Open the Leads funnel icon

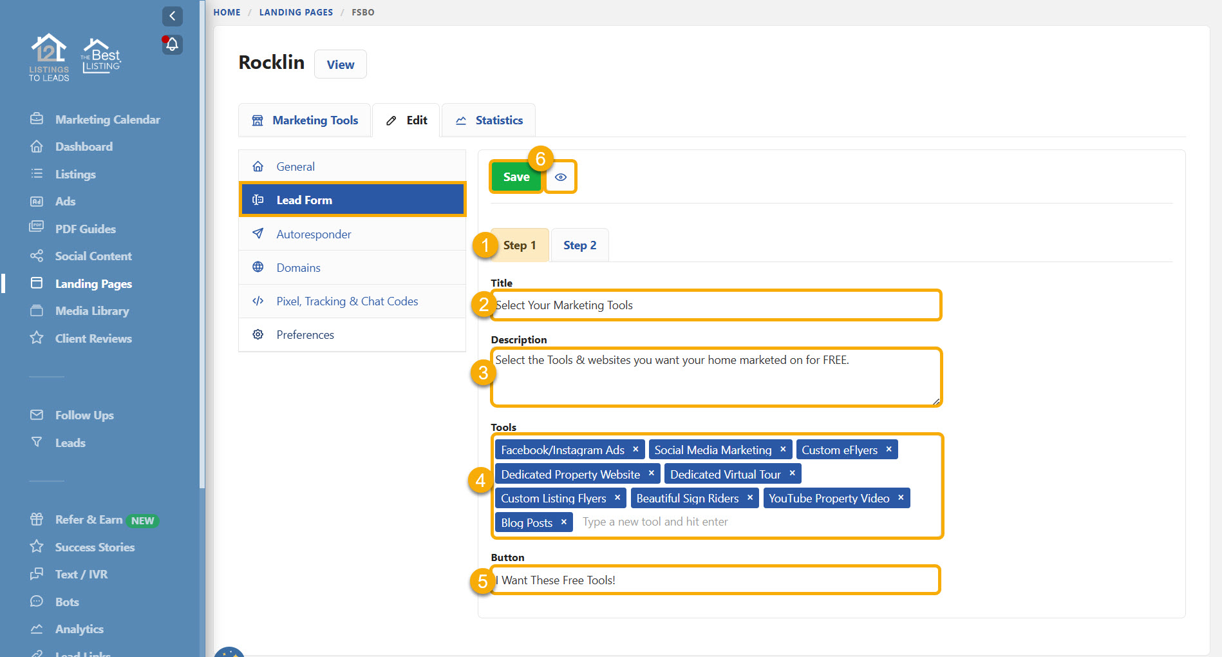tap(37, 443)
